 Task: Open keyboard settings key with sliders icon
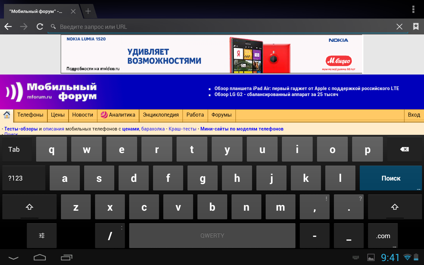42,236
